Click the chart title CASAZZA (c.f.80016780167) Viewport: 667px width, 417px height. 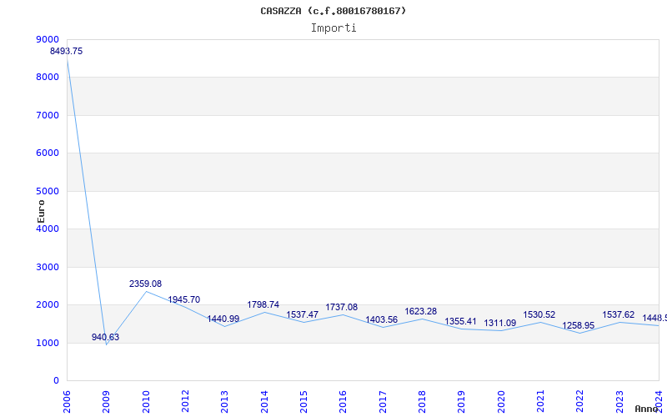(333, 11)
